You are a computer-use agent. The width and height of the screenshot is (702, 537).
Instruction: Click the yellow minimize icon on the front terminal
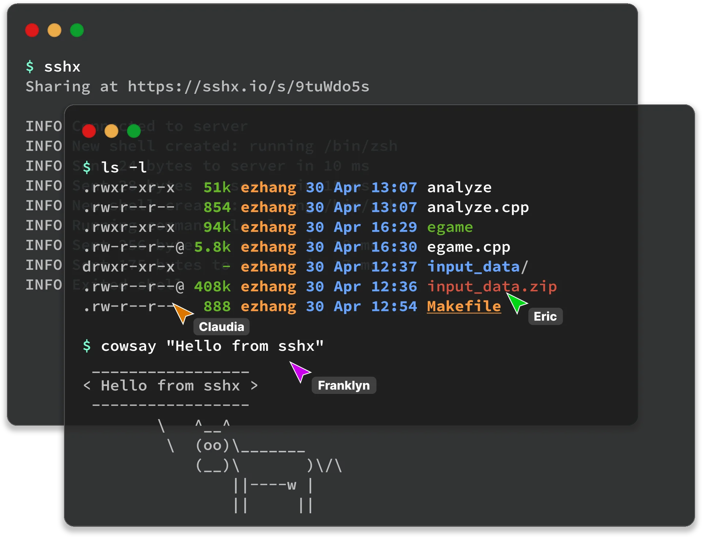[112, 131]
